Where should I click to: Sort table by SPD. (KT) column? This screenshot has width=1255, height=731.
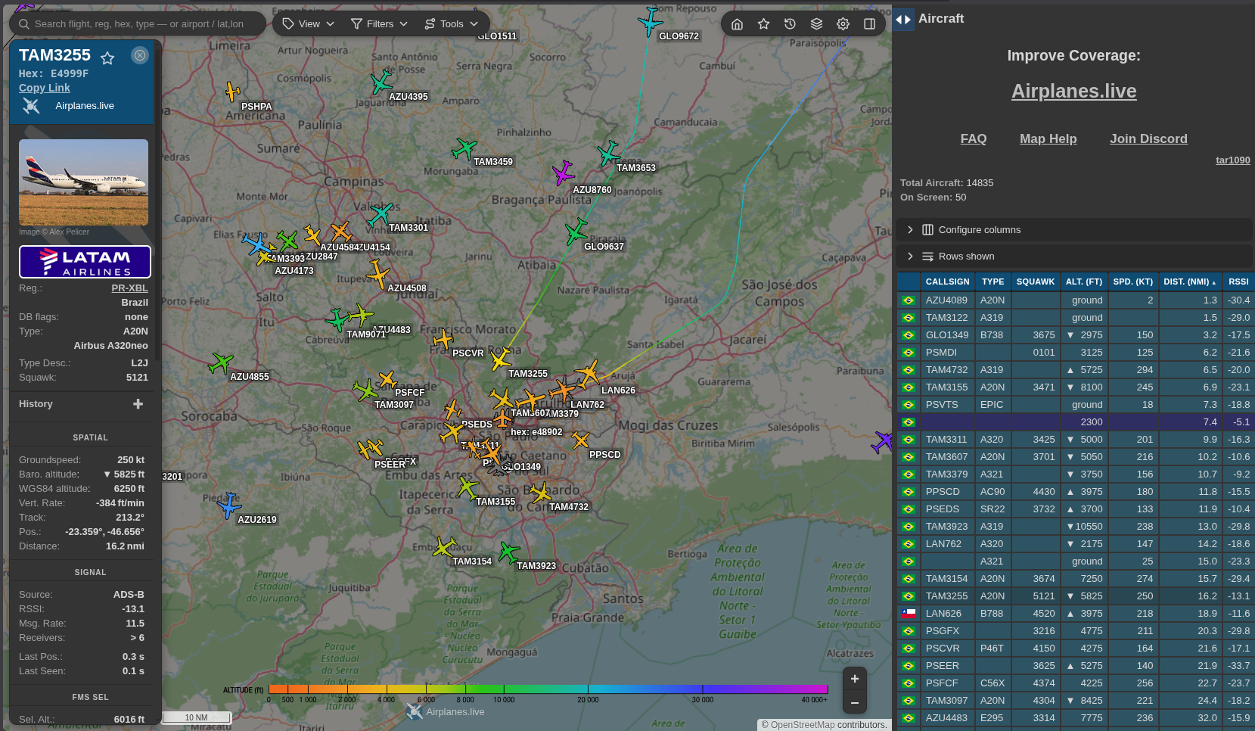[1132, 282]
